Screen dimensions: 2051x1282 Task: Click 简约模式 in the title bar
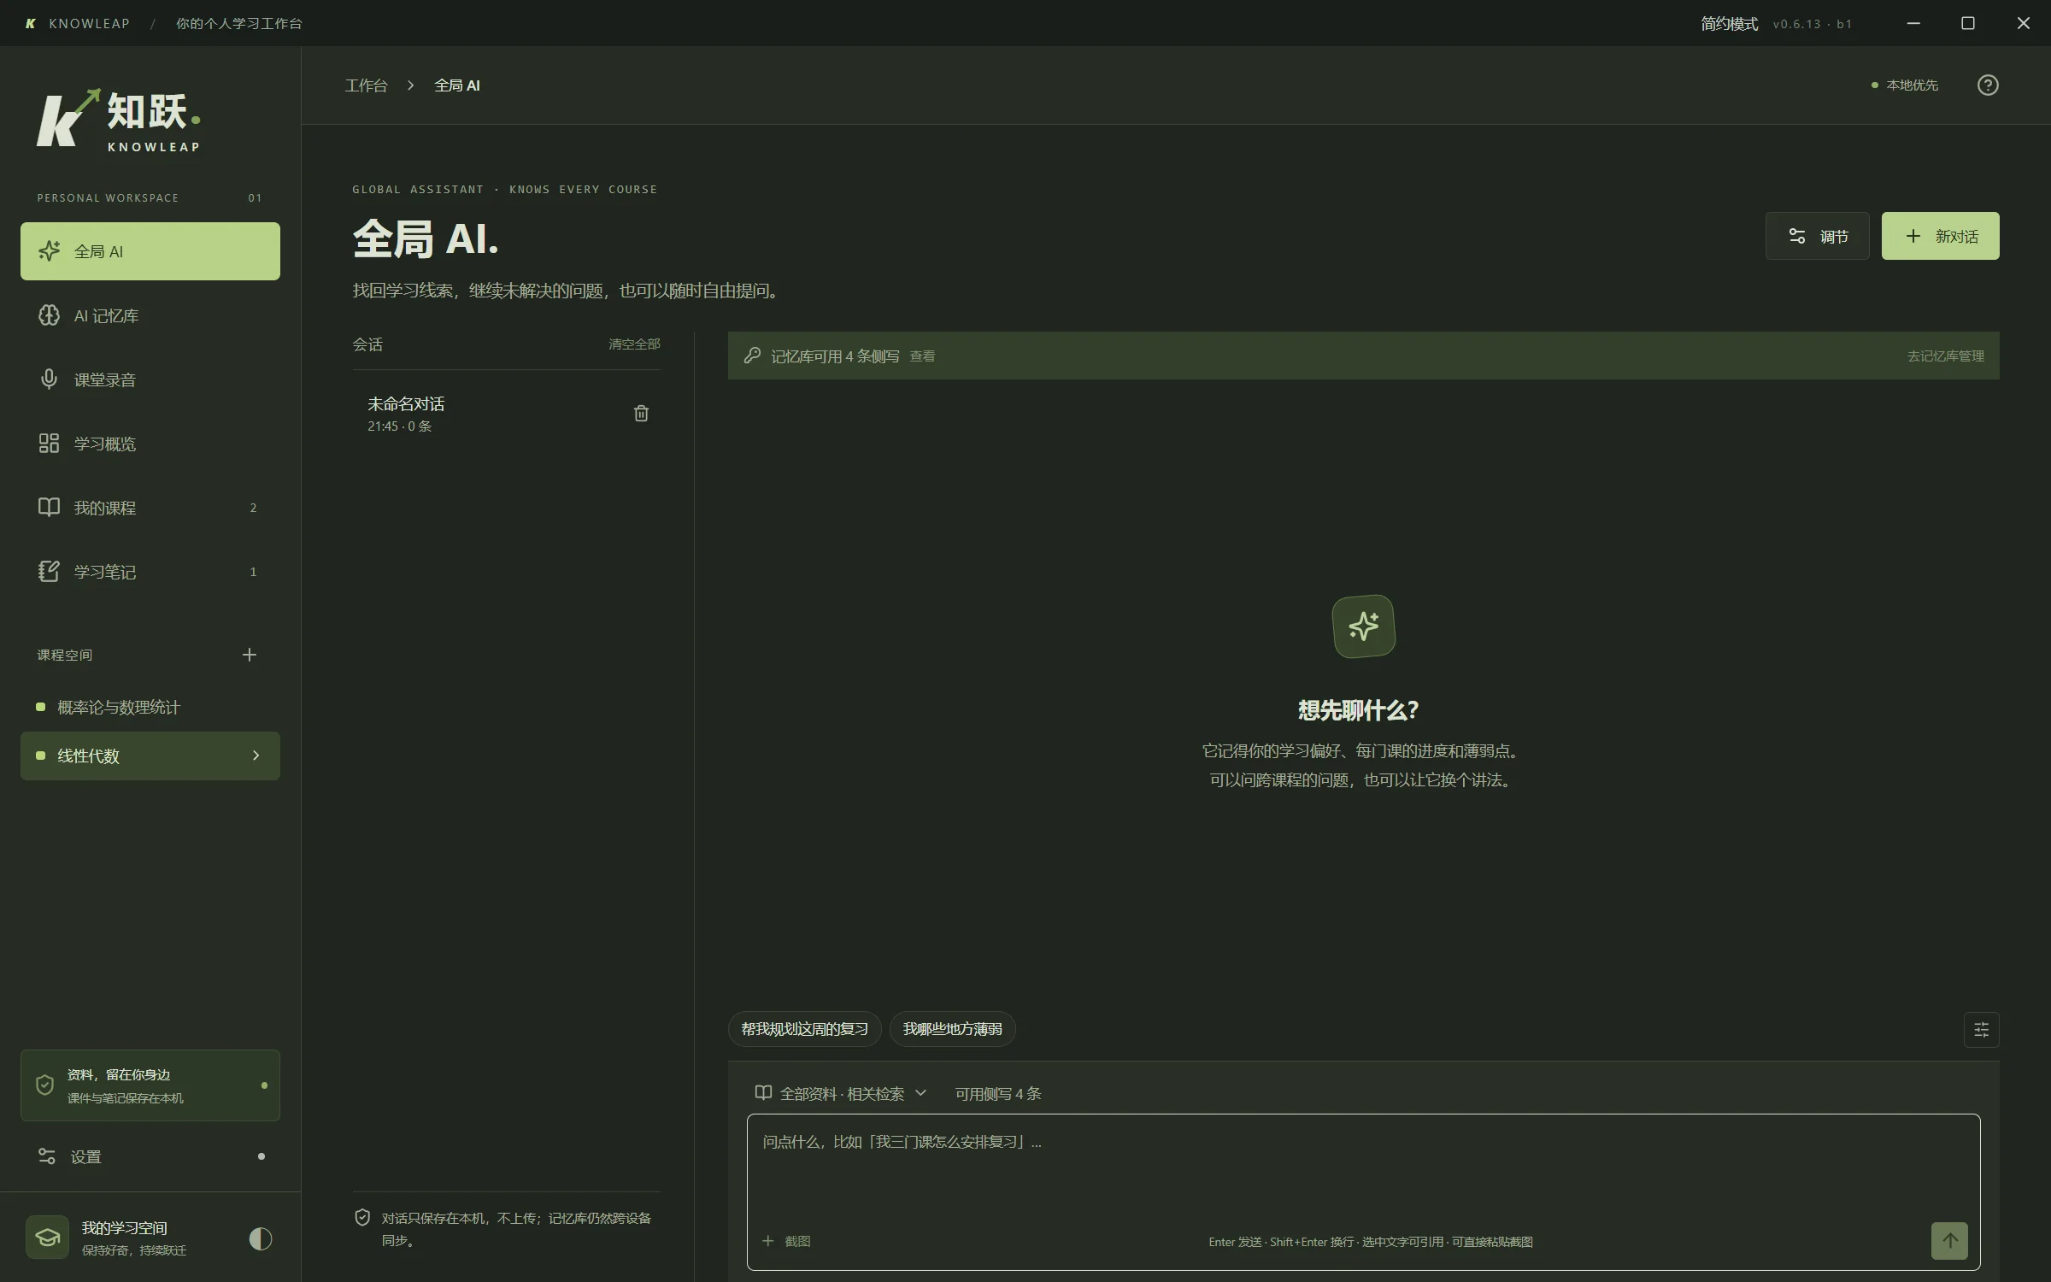click(x=1729, y=24)
